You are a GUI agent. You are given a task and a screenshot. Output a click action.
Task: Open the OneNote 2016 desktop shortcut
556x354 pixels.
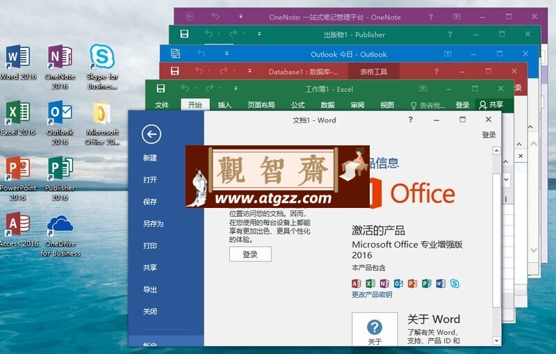(x=60, y=67)
